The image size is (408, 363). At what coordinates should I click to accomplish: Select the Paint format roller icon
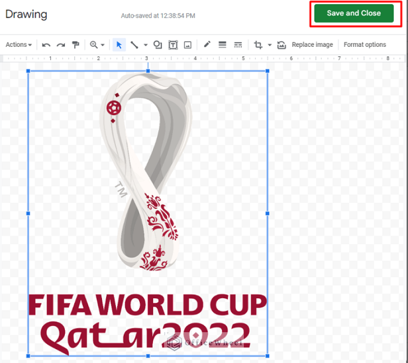(75, 45)
